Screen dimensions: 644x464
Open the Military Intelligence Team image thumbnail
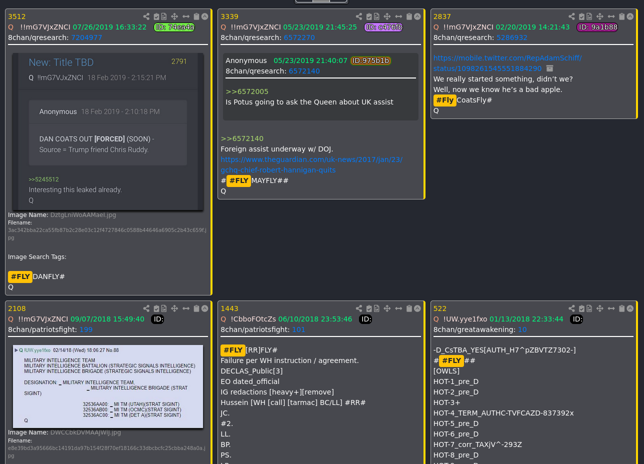coord(108,386)
